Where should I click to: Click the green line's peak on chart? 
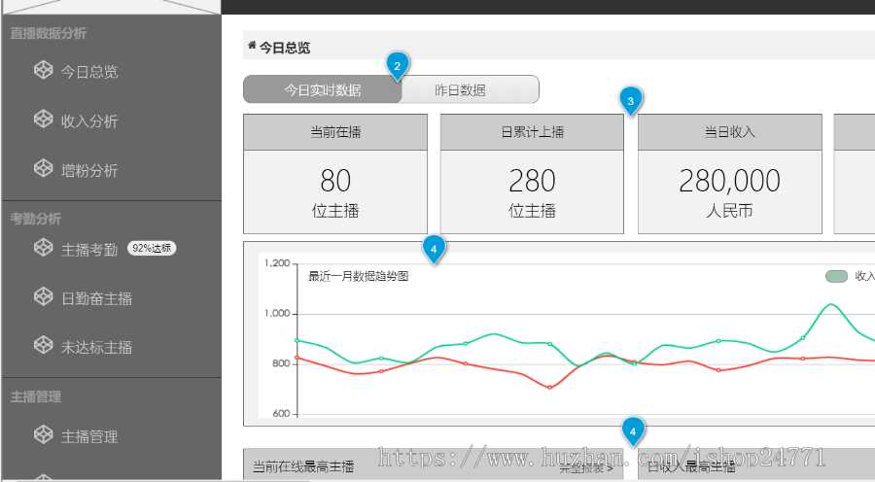pyautogui.click(x=831, y=304)
